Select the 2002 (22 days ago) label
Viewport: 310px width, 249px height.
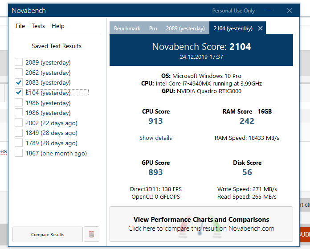pyautogui.click(x=51, y=123)
